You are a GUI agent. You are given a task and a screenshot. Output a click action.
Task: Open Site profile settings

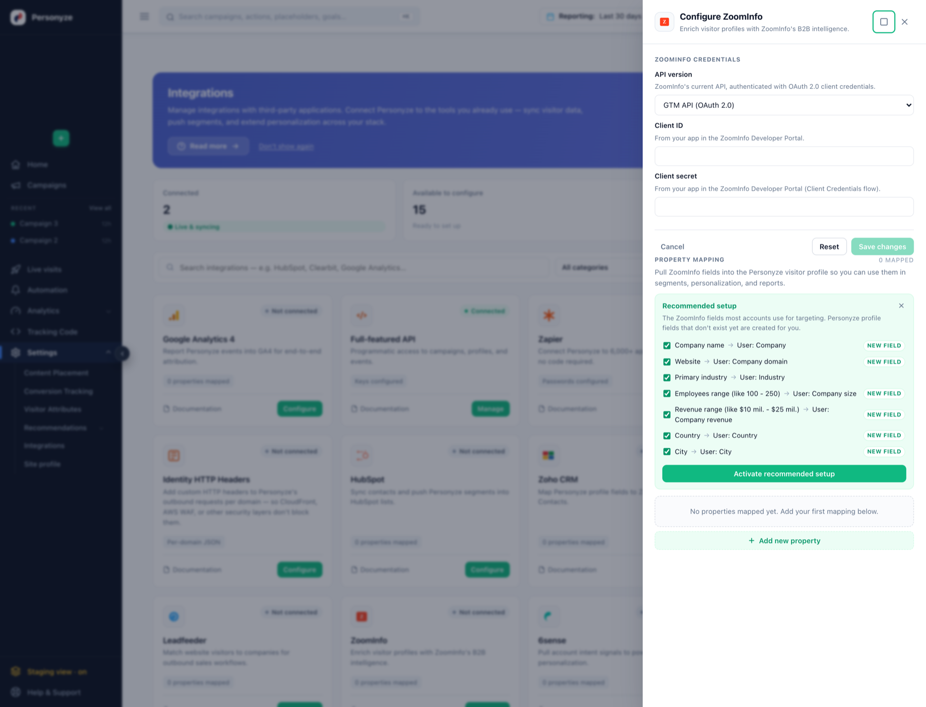click(x=42, y=464)
